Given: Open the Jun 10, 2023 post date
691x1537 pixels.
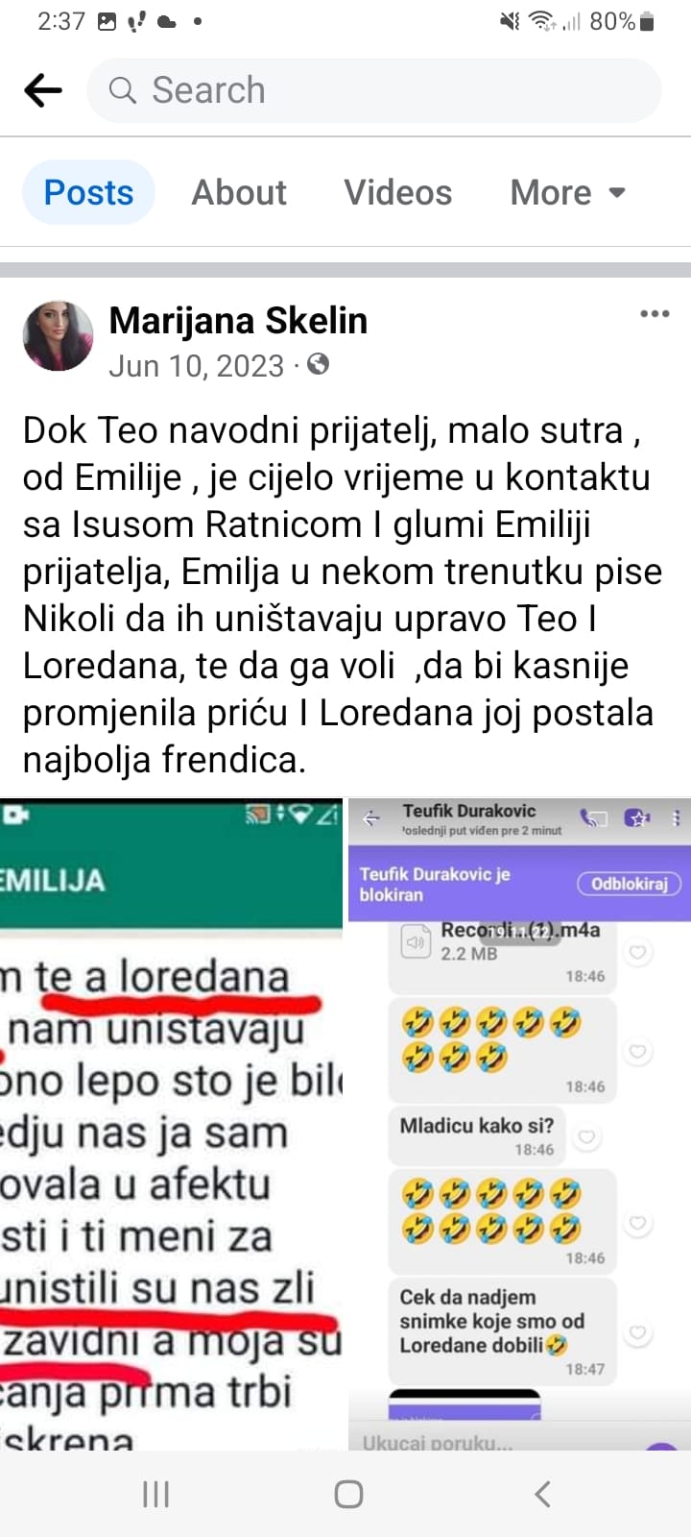Looking at the screenshot, I should (197, 366).
